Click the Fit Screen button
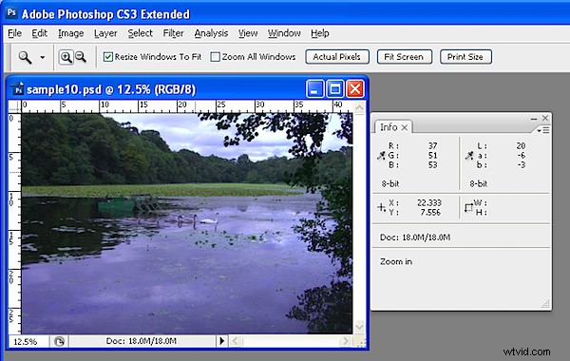The height and width of the screenshot is (361, 570). [405, 57]
